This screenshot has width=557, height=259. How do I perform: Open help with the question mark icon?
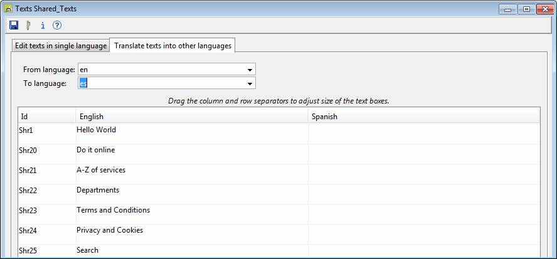pyautogui.click(x=57, y=26)
